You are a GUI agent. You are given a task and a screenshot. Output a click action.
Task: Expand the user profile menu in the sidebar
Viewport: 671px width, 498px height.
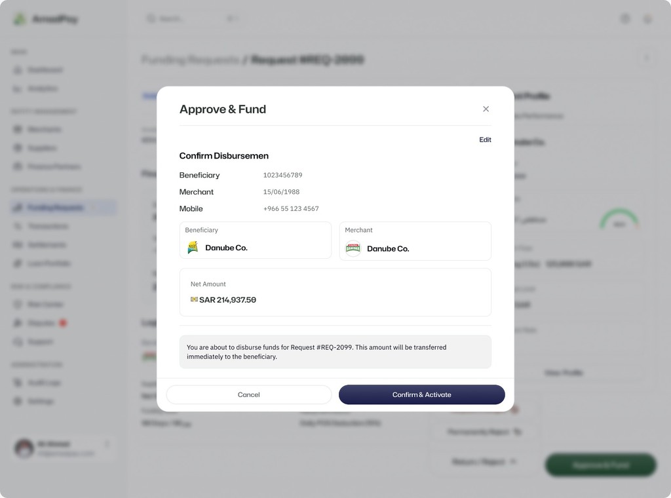tap(107, 444)
